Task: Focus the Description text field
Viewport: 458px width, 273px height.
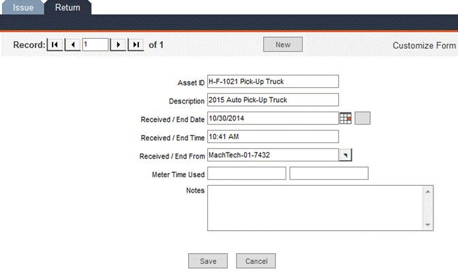Action: tap(273, 100)
